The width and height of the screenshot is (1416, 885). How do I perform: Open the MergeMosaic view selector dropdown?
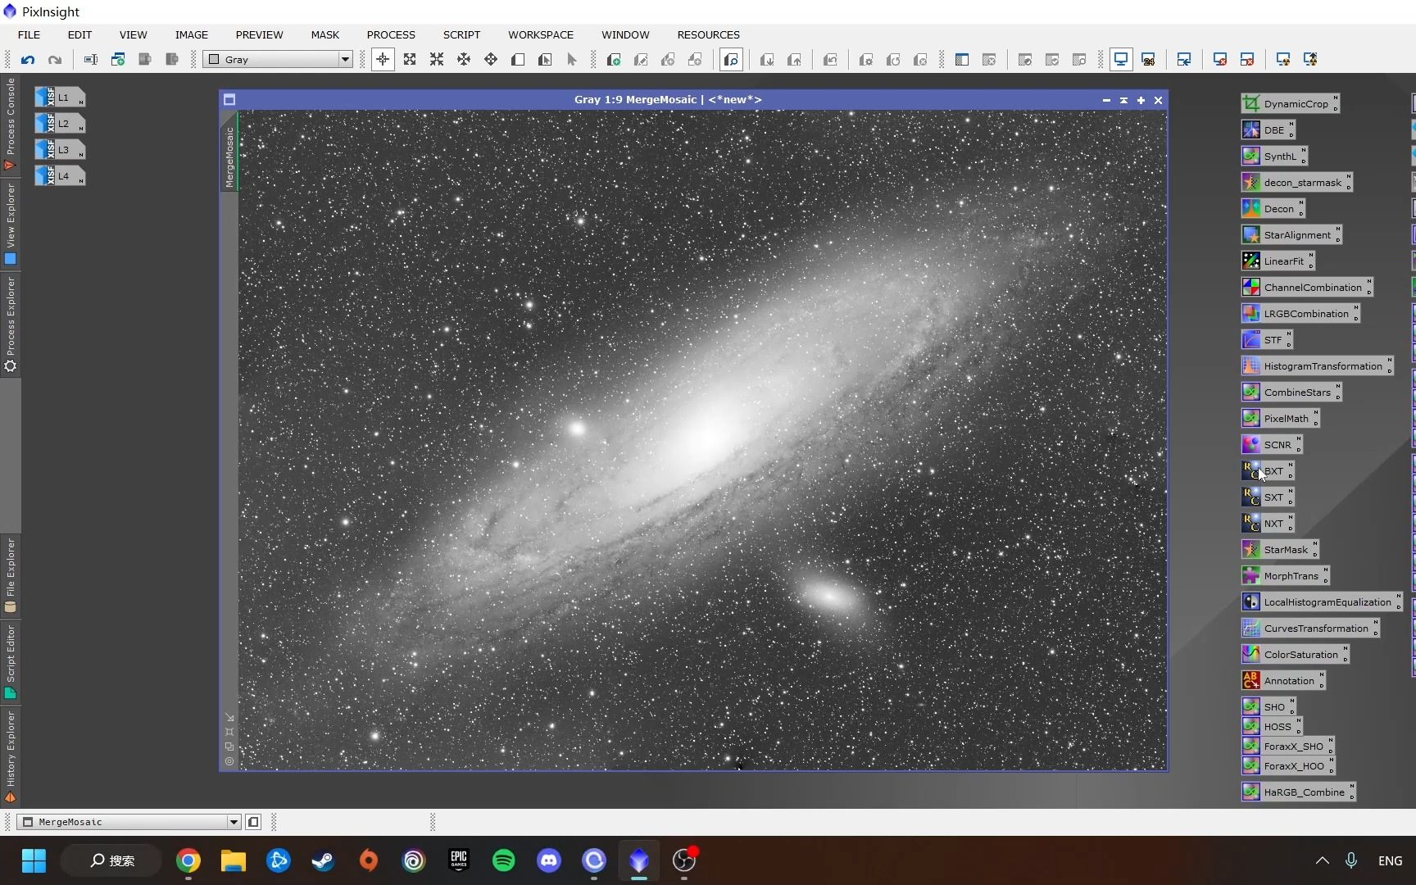129,822
